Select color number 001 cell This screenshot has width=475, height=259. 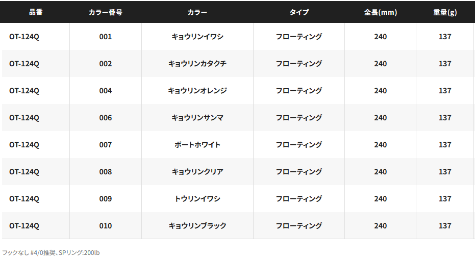click(x=106, y=37)
